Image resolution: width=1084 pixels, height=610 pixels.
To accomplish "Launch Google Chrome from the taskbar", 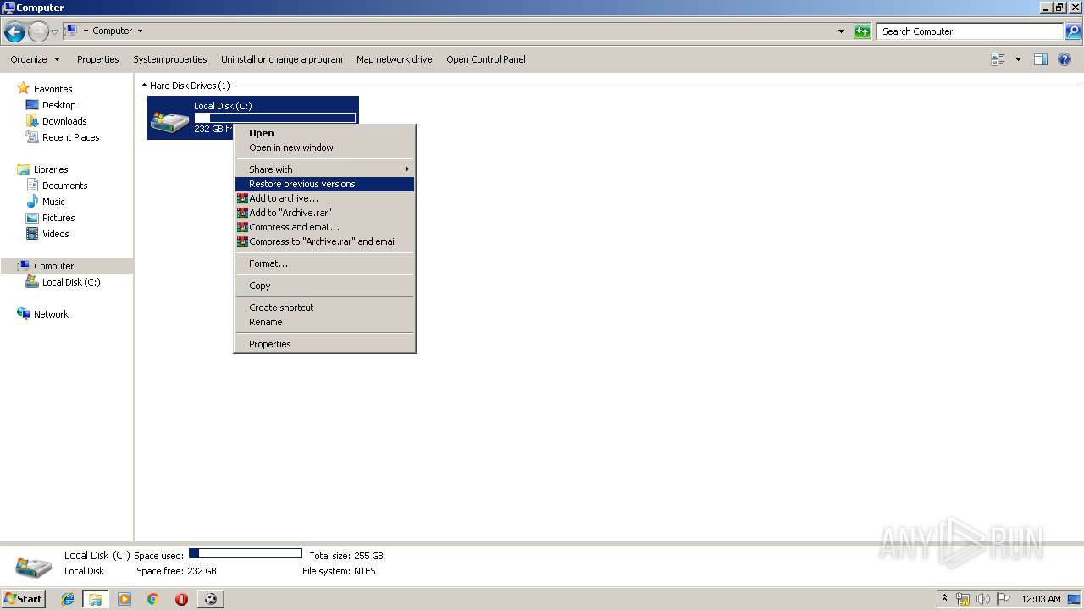I will (152, 599).
